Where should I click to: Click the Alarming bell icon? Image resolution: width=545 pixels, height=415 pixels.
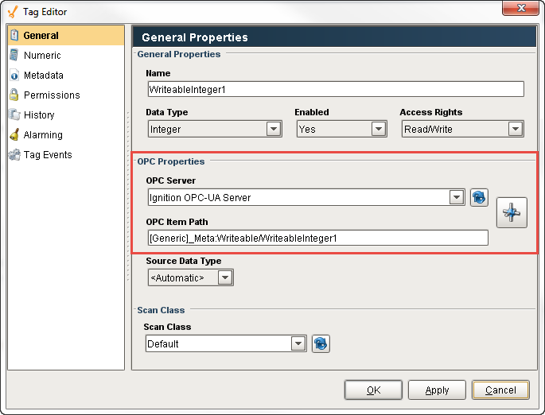pos(14,134)
